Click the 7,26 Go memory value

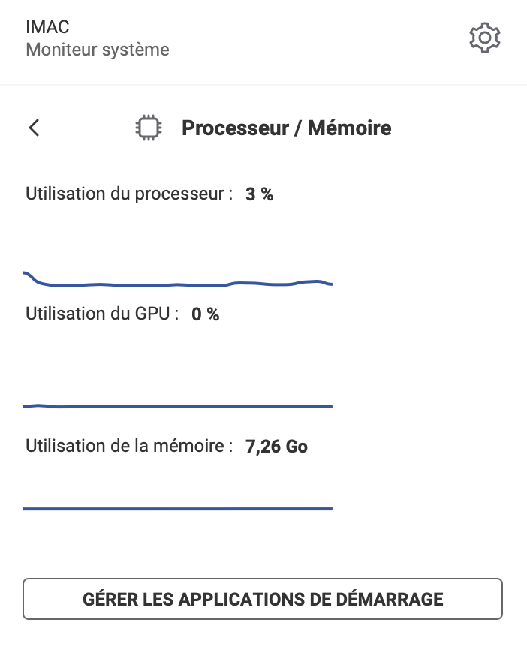pos(276,447)
